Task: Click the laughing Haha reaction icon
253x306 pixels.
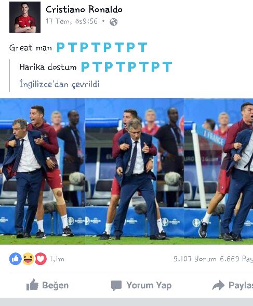Action: coord(28,259)
